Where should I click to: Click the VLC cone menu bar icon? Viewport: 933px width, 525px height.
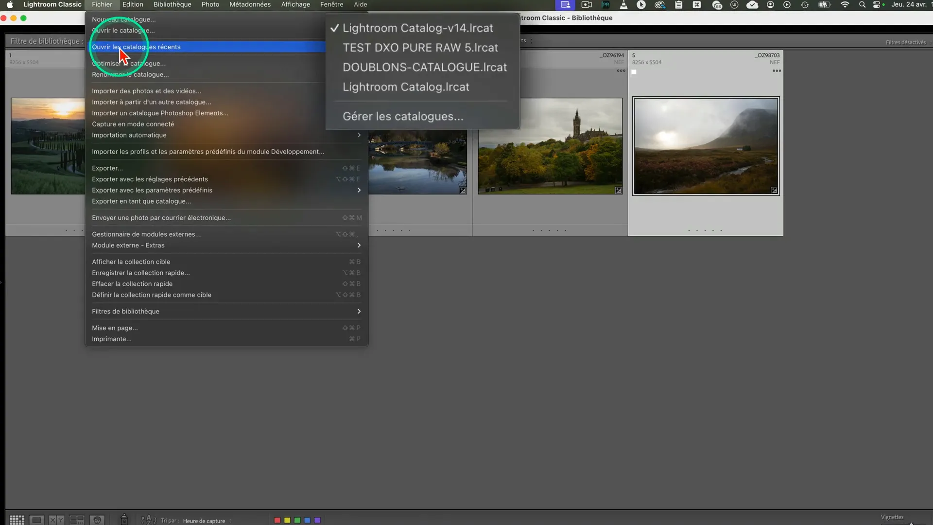click(x=623, y=4)
